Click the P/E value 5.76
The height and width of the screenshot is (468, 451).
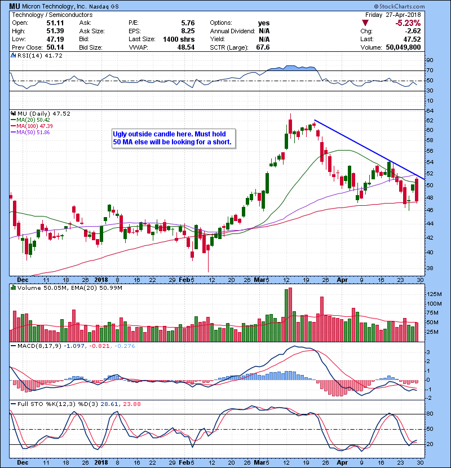tap(188, 23)
